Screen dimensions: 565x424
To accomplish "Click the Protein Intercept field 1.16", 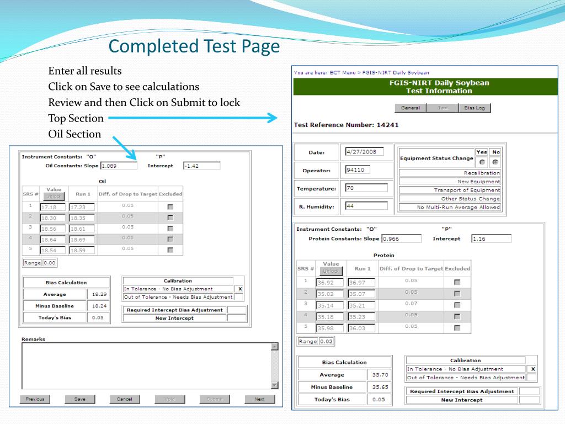I will [491, 239].
